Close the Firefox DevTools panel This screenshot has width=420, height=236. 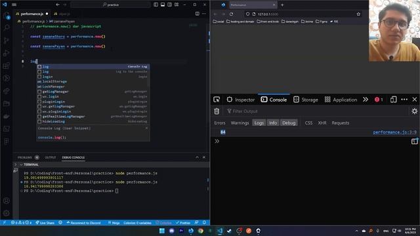point(415,100)
